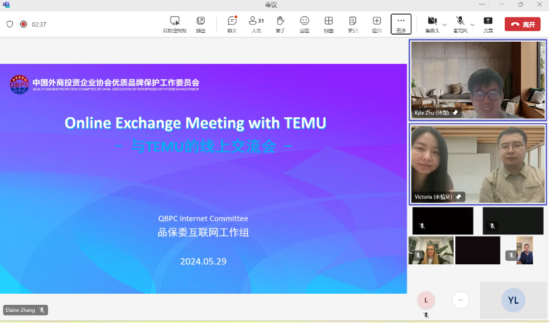The width and height of the screenshot is (550, 323).
Task: Minimize the meeting window
Action: (x=502, y=4)
